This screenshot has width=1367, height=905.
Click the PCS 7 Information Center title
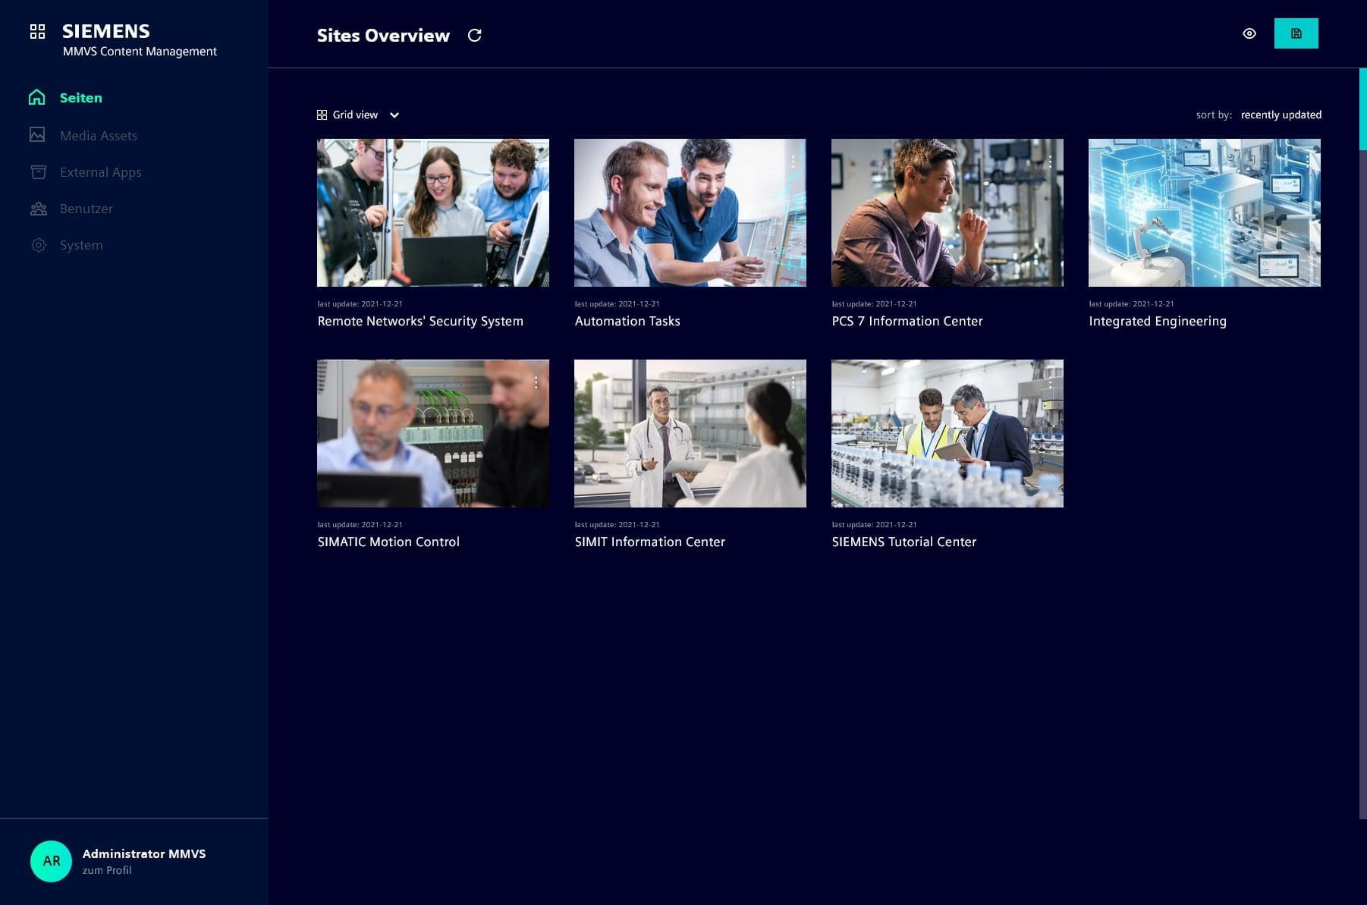tap(907, 321)
